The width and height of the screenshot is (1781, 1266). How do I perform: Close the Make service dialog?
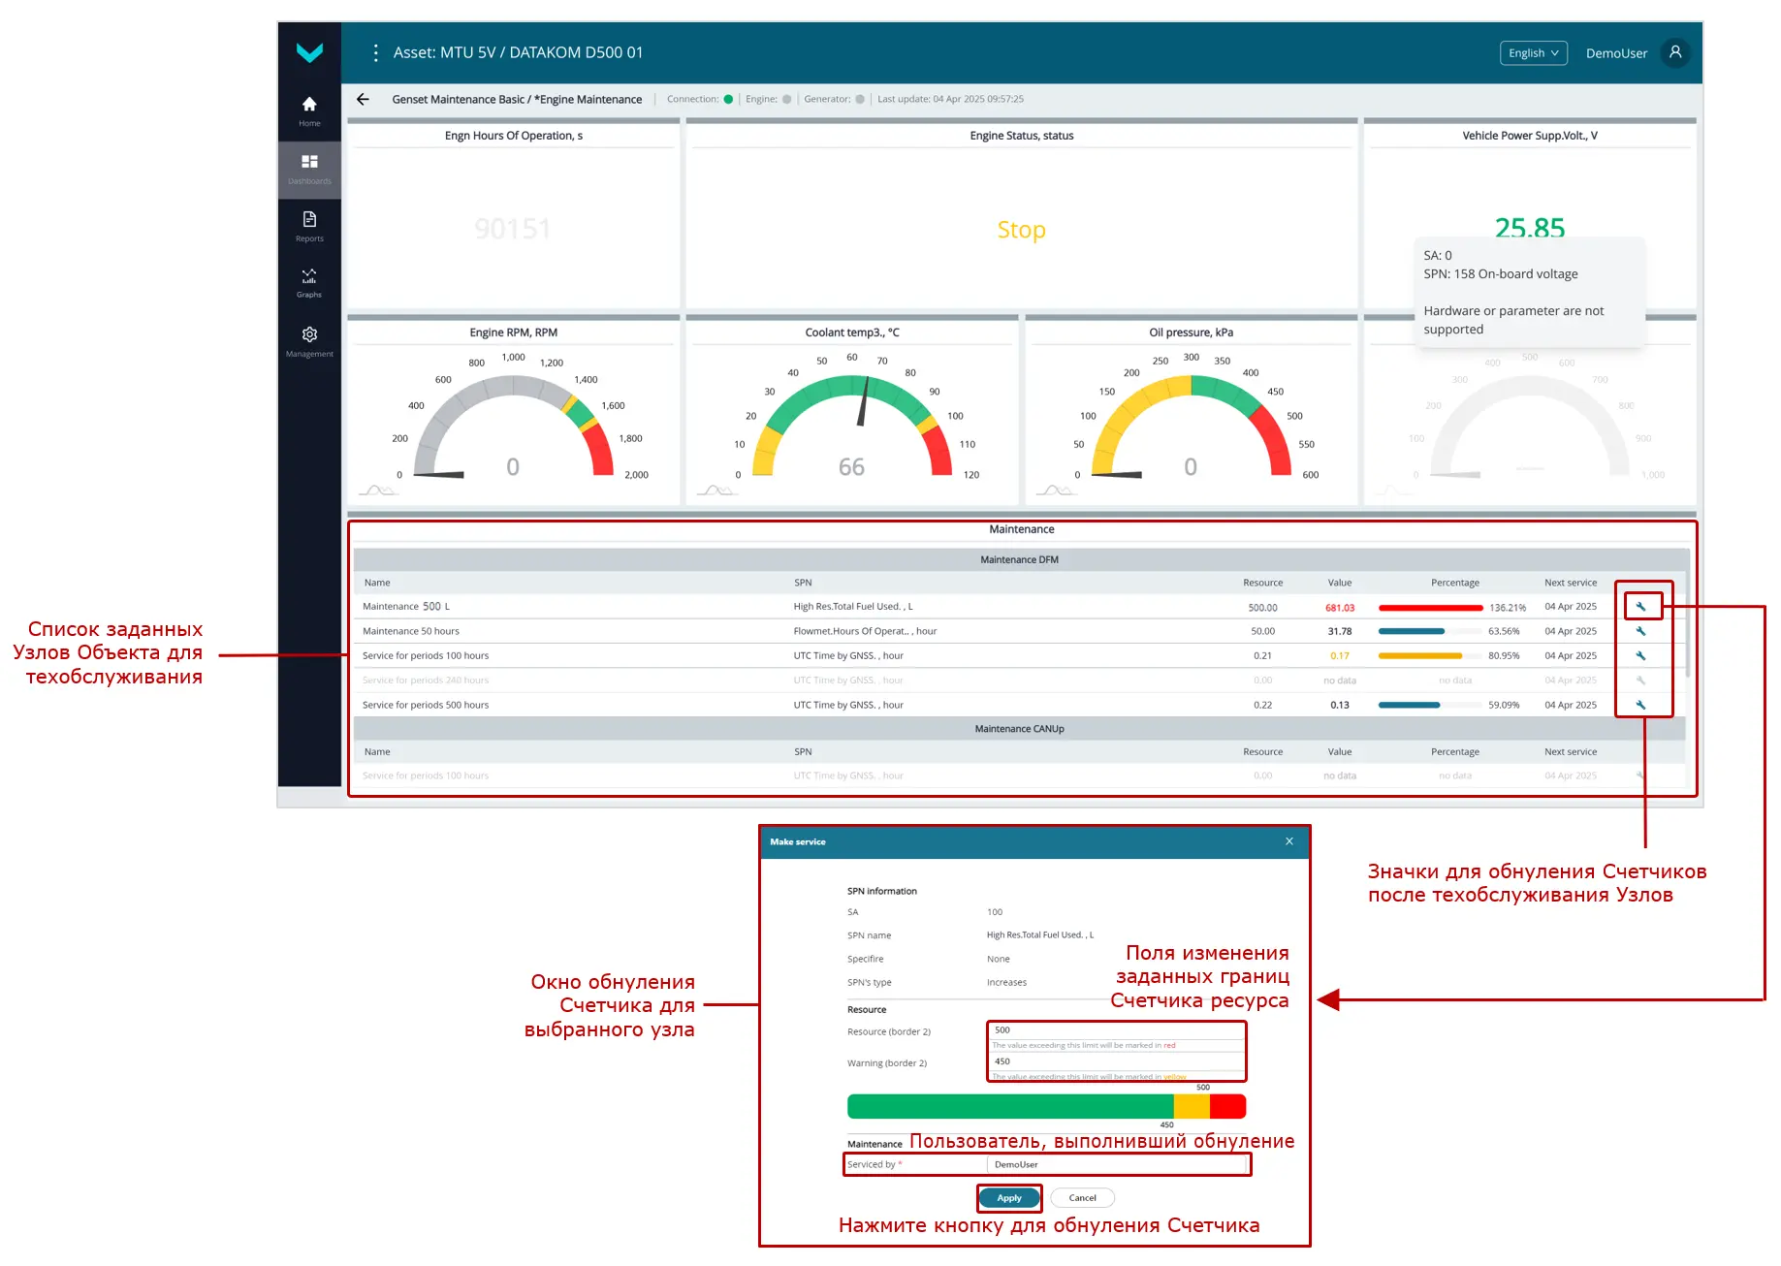(1289, 841)
